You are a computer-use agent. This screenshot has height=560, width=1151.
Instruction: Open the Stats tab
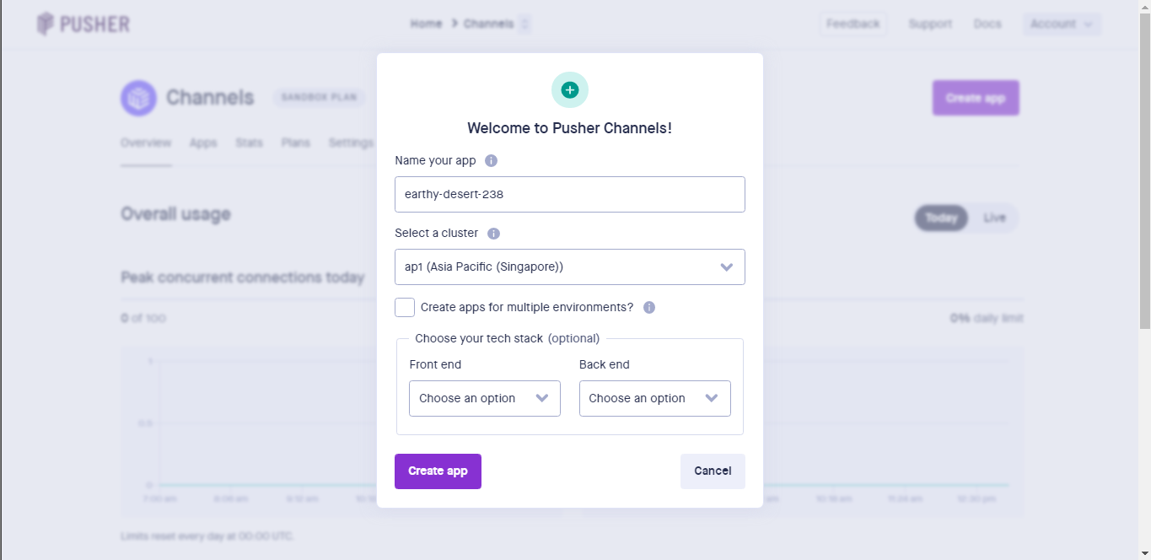coord(249,143)
